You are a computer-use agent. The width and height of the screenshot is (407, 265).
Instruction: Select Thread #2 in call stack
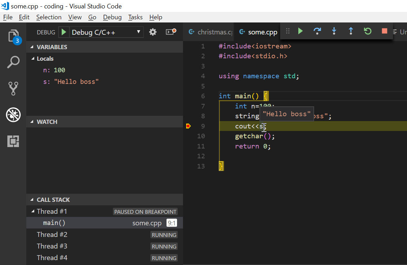coord(104,234)
